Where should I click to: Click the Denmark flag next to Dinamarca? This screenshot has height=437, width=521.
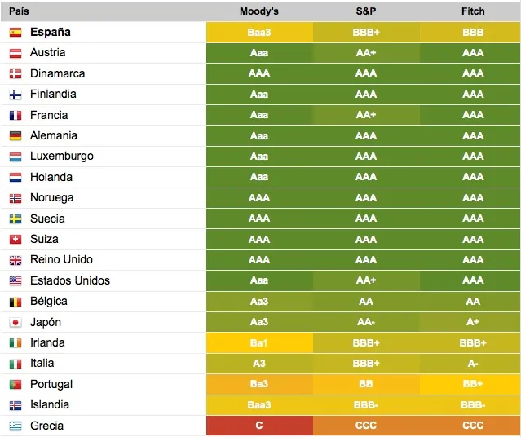(x=15, y=73)
